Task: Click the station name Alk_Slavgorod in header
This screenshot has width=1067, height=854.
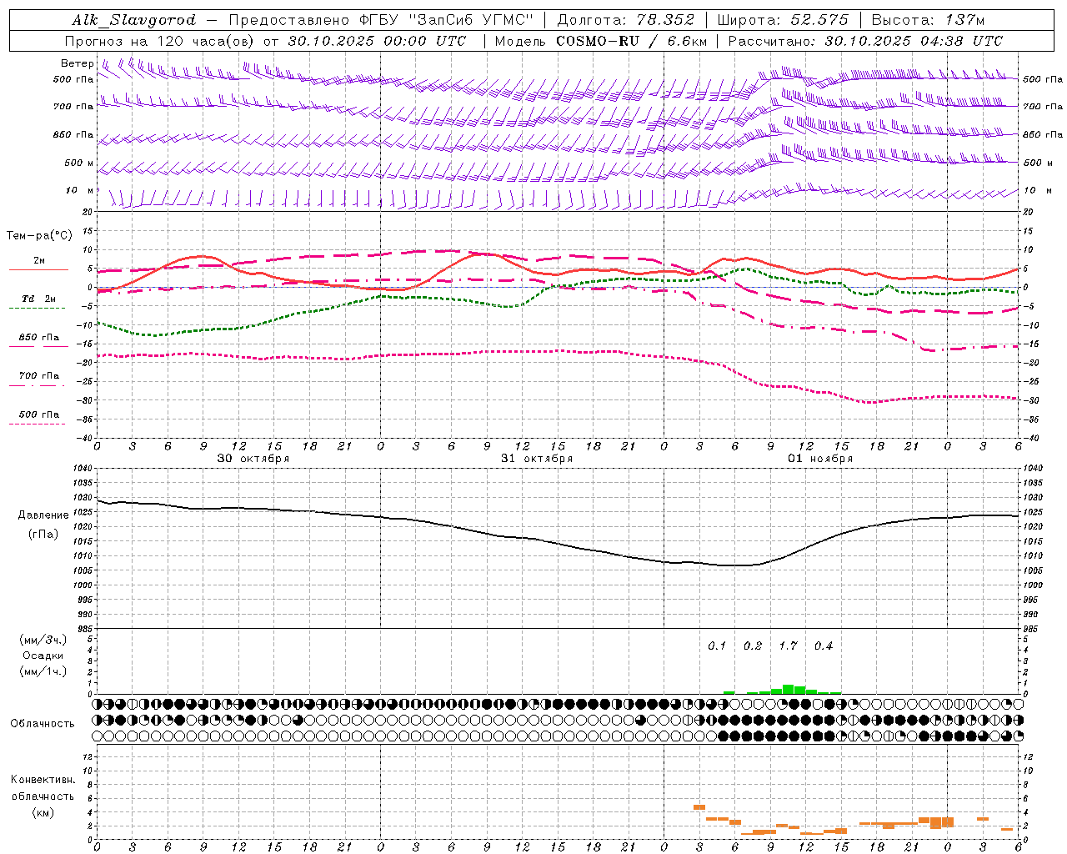Action: 134,20
